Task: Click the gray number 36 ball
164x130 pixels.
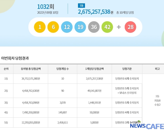Action: tap(94, 27)
